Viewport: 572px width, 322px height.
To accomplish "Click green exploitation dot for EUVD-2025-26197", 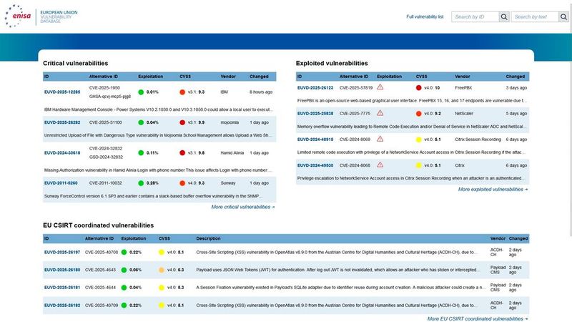I will click(x=124, y=253).
